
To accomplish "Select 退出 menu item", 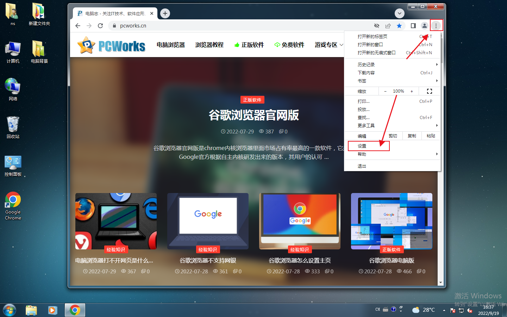I will pyautogui.click(x=392, y=166).
